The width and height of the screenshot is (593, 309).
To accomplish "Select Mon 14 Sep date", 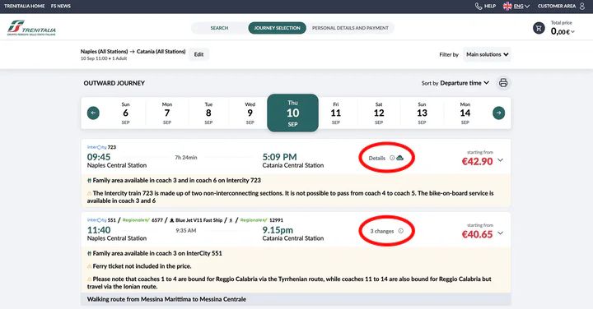I will click(465, 113).
